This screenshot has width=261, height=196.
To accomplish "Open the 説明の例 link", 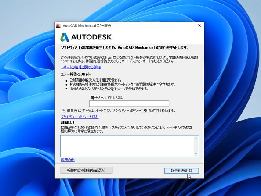I will [x=68, y=160].
